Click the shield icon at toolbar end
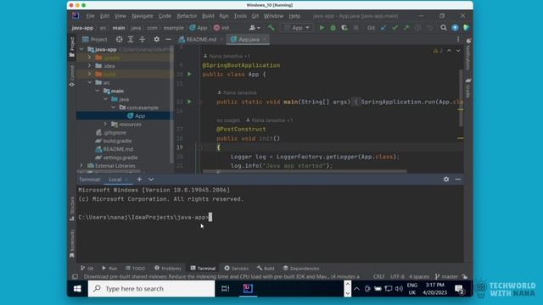Image resolution: width=543 pixels, height=305 pixels. pyautogui.click(x=466, y=28)
